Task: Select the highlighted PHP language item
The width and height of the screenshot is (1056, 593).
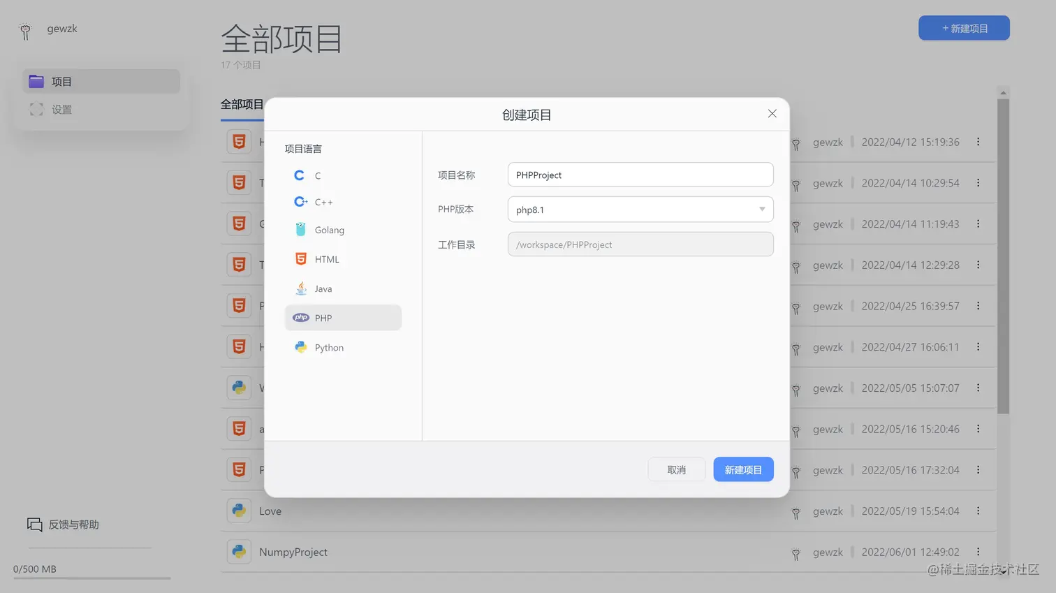Action: click(343, 318)
